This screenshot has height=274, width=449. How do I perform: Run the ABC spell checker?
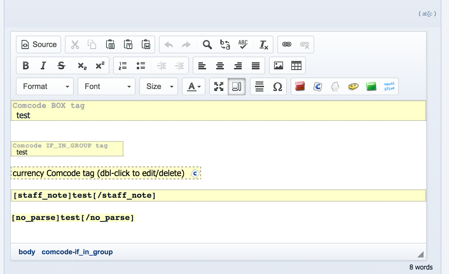click(243, 45)
